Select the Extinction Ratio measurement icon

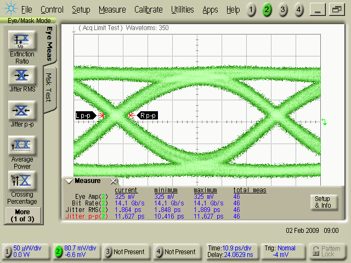tap(22, 41)
